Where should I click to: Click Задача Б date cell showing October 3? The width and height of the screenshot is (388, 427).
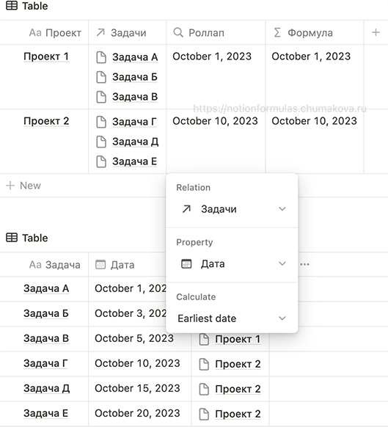click(128, 313)
